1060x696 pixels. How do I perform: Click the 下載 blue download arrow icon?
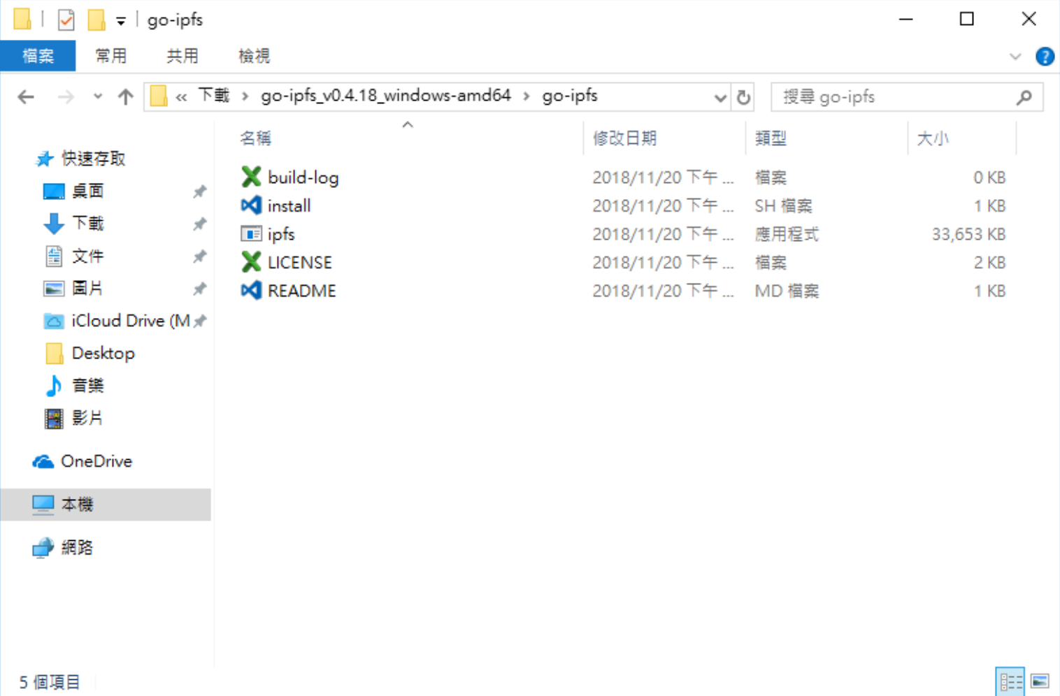54,224
